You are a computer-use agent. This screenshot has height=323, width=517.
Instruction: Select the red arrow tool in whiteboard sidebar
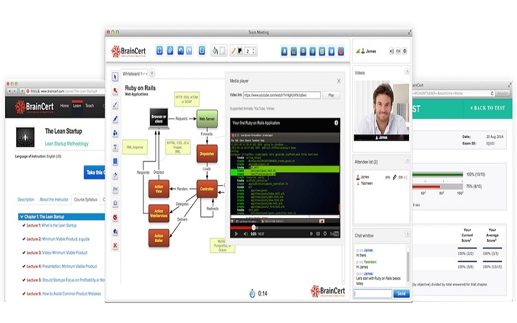pos(115,90)
